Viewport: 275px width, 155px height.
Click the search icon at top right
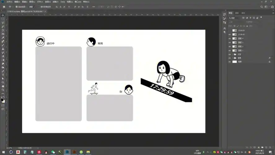[262, 7]
